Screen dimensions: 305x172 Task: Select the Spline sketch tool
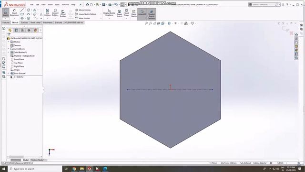(35, 10)
